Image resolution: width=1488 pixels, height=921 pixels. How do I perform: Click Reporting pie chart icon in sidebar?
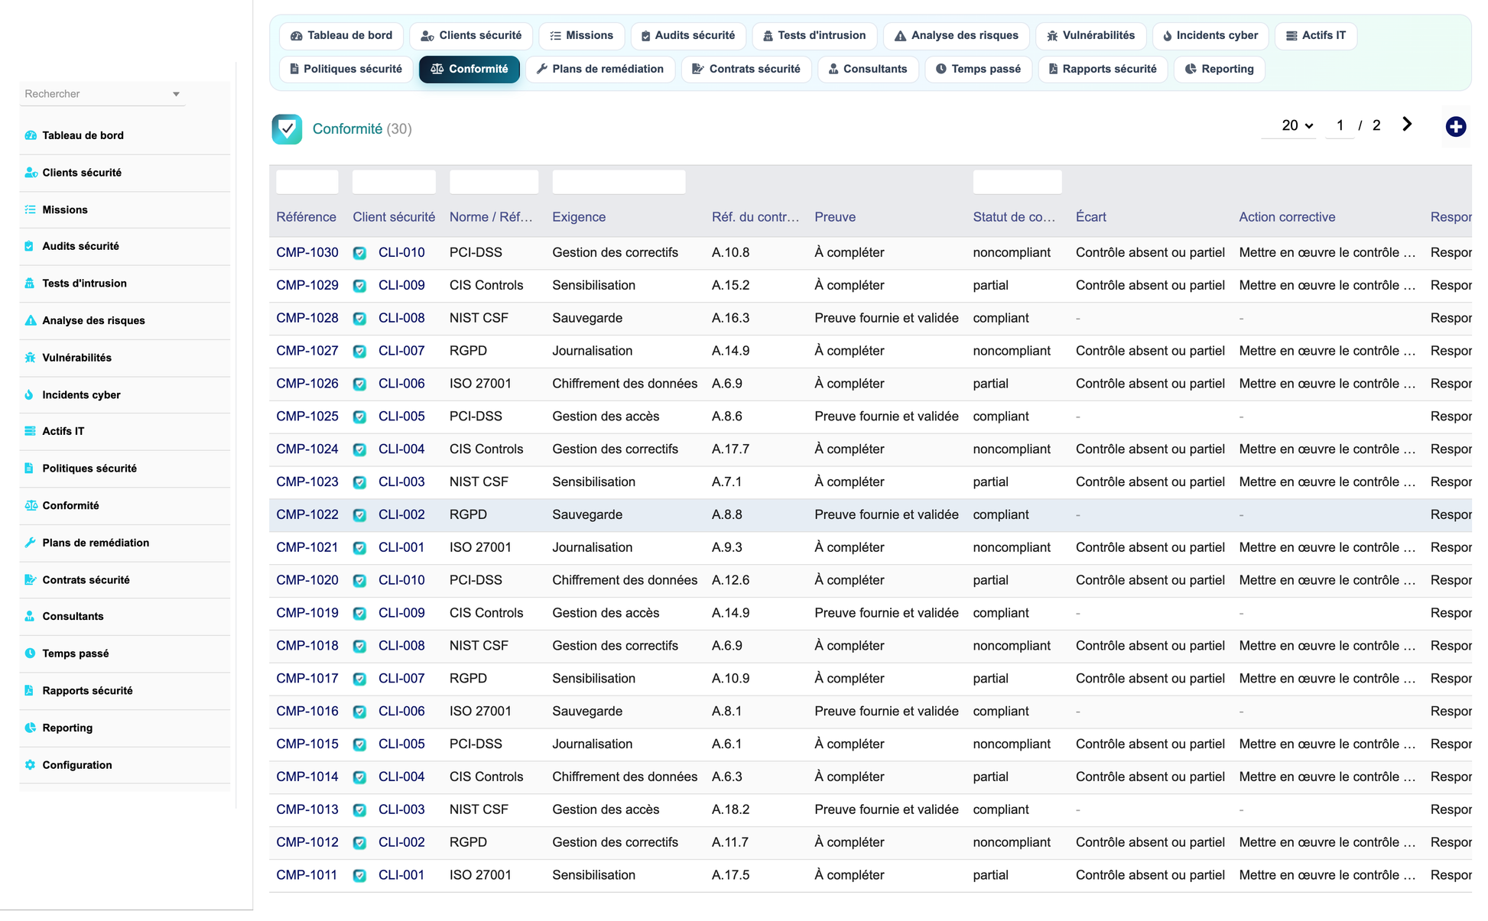point(31,728)
